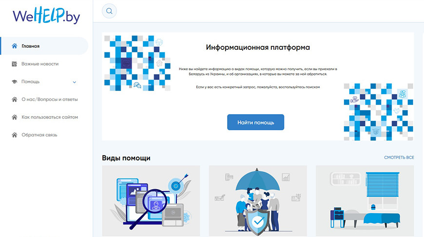
Task: Click the house icon beside Как пользоваться сайтом
Action: pyautogui.click(x=15, y=117)
